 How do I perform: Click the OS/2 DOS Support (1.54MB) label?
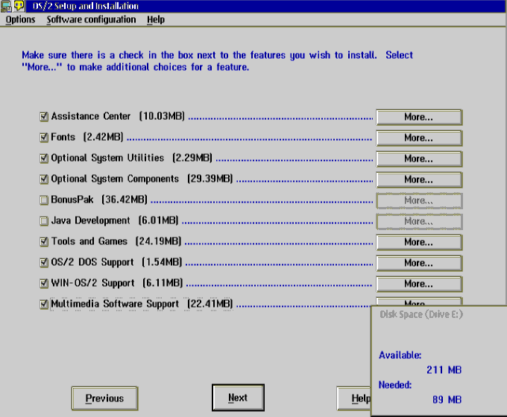(116, 262)
